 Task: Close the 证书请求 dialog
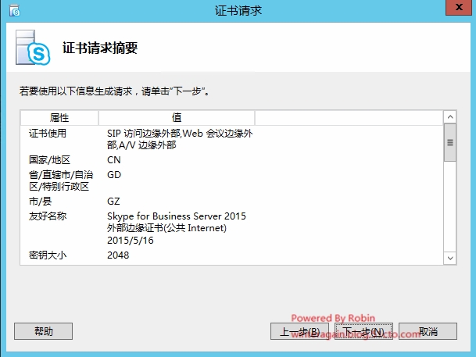point(458,7)
